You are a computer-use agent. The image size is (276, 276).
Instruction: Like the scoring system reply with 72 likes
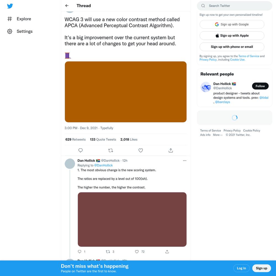(140, 251)
